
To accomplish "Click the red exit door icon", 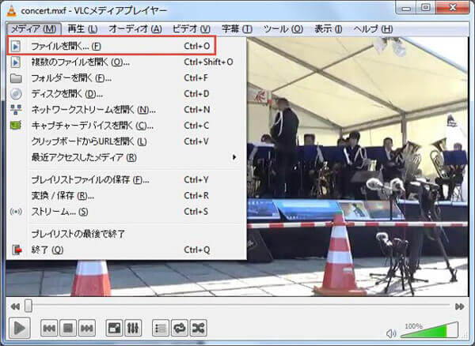I will pyautogui.click(x=17, y=250).
